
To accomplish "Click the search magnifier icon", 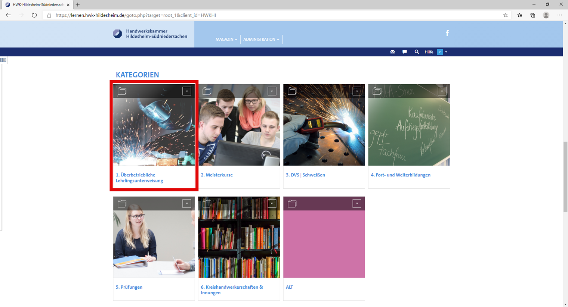I will coord(417,52).
